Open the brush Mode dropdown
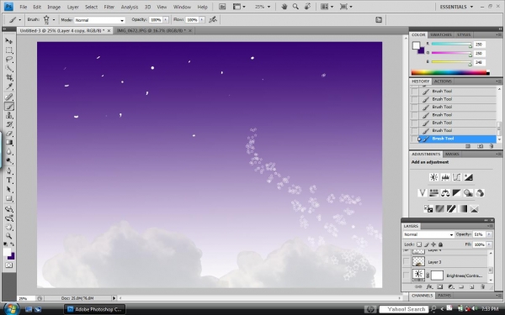Image resolution: width=505 pixels, height=315 pixels. tap(99, 20)
